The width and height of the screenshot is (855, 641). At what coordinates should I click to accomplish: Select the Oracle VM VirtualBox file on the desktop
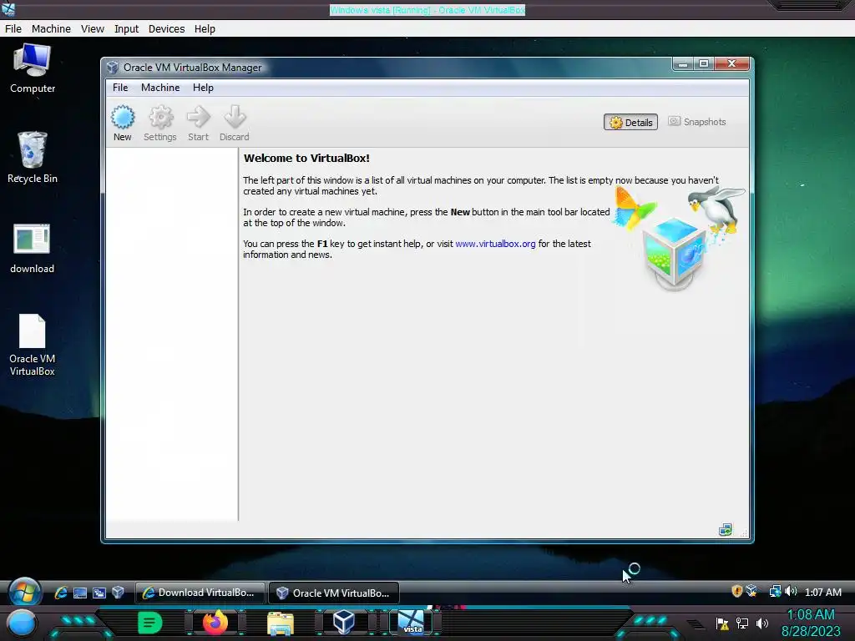(x=33, y=346)
